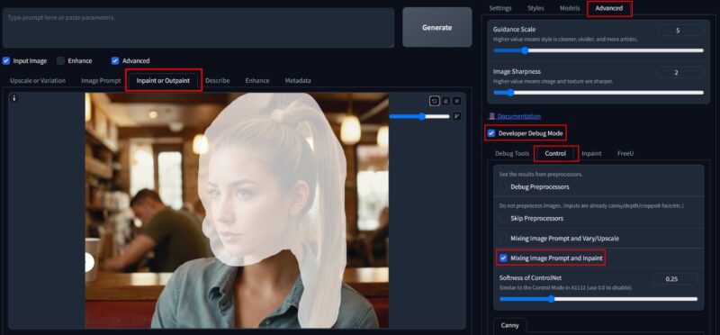
Task: Click the masked woman photo in the canvas
Action: 237,211
